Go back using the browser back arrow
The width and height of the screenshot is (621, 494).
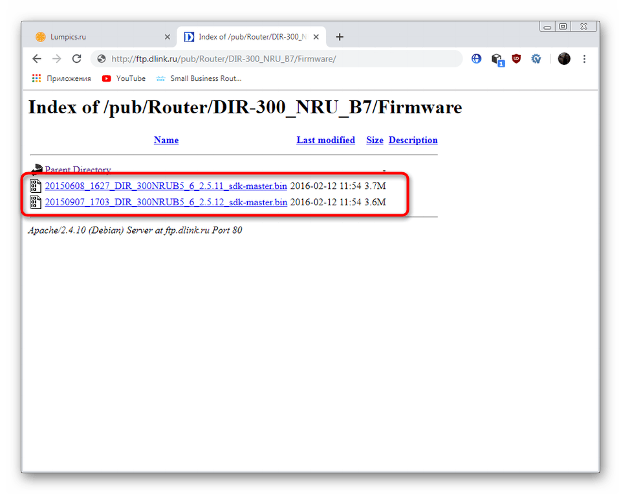click(x=37, y=59)
